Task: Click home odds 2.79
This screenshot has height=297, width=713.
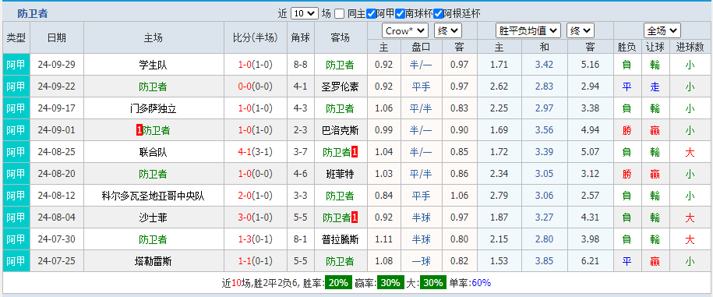Action: click(499, 196)
